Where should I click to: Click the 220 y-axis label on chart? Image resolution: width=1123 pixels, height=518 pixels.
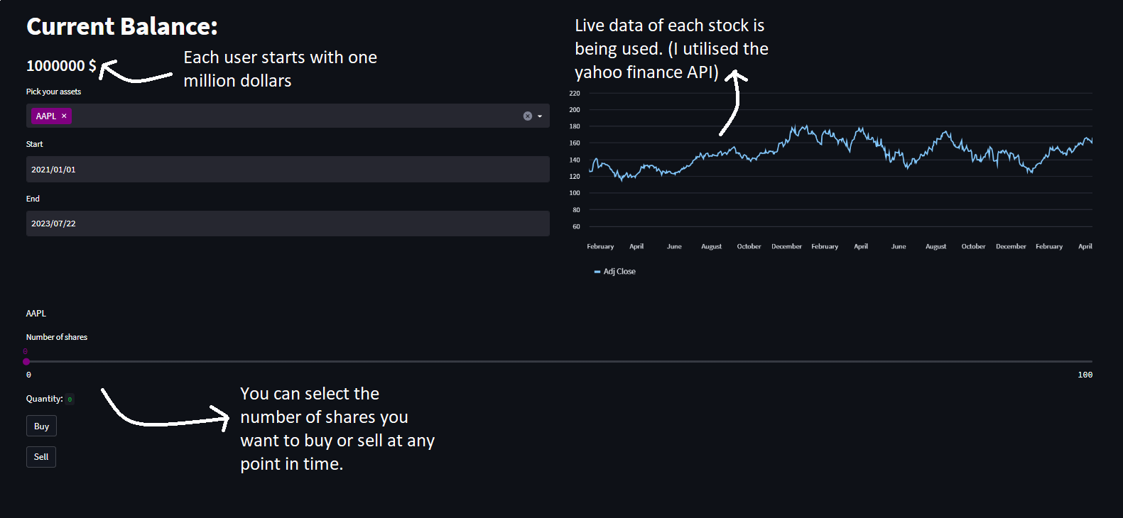[575, 94]
